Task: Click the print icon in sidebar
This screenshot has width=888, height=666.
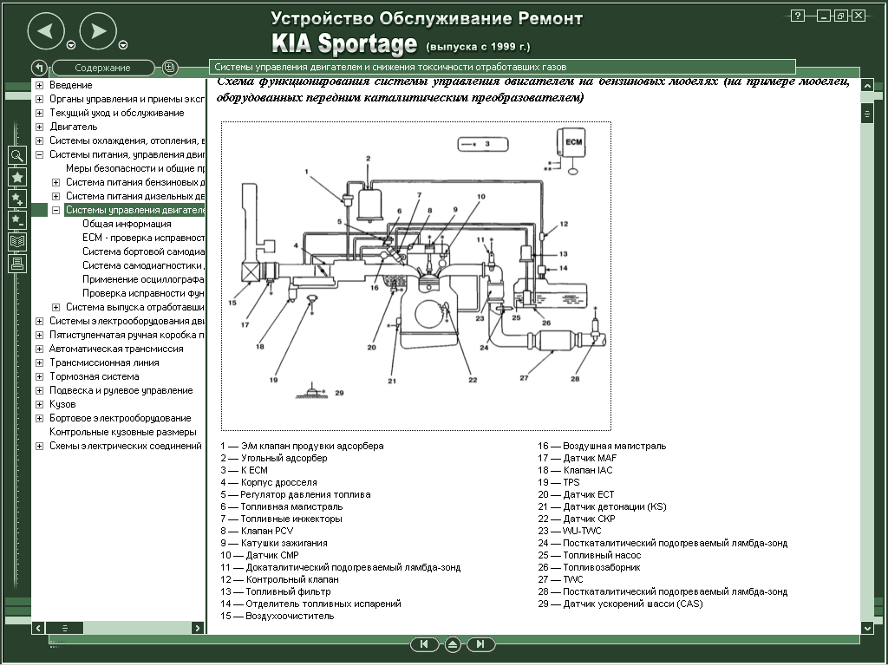Action: [17, 263]
